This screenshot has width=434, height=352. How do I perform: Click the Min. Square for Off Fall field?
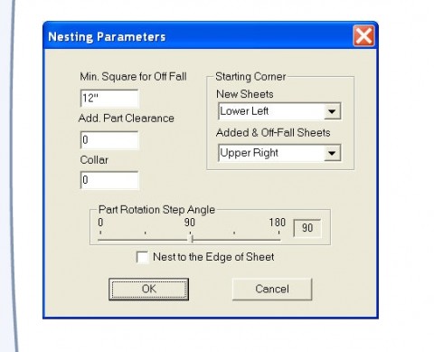[x=109, y=98]
